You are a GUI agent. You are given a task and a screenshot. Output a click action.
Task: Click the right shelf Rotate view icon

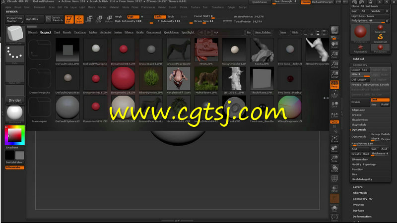tap(334, 168)
